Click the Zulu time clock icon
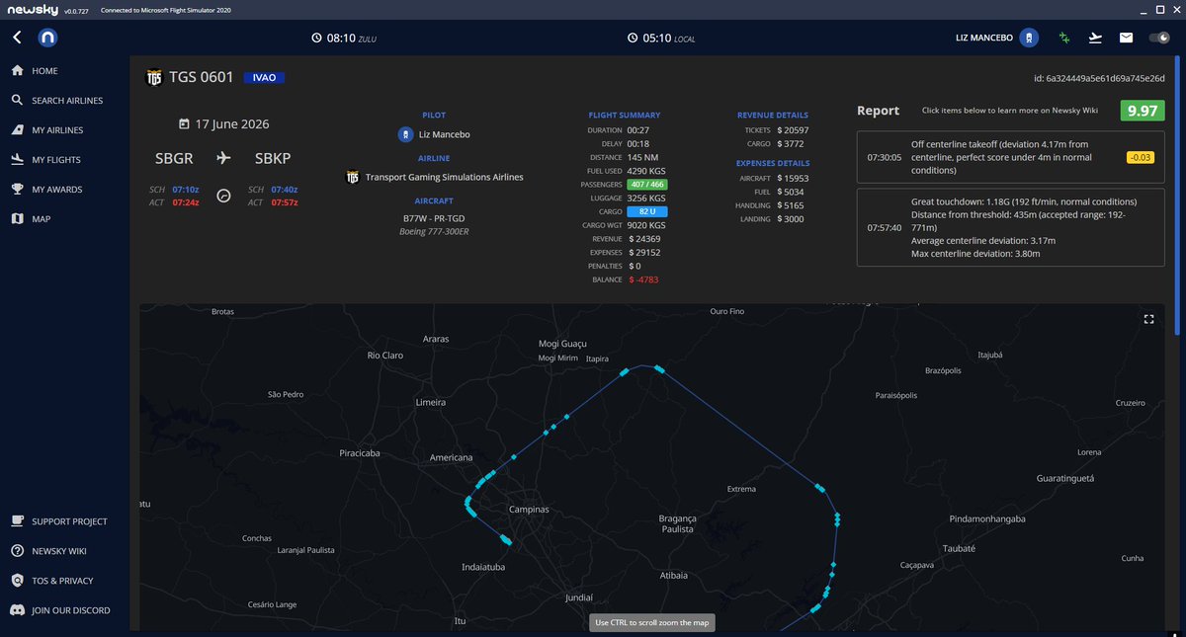 [x=316, y=38]
